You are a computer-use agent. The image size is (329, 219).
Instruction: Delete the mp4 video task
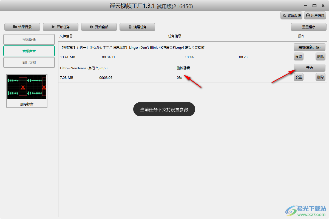(320, 57)
